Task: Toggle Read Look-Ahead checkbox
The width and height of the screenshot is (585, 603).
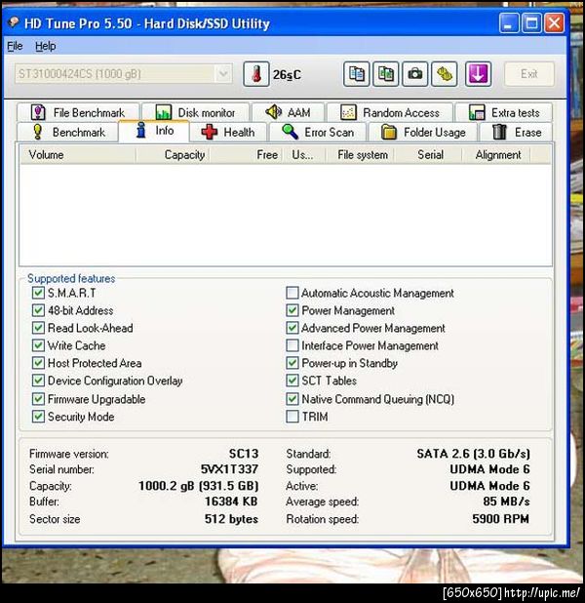Action: 38,328
